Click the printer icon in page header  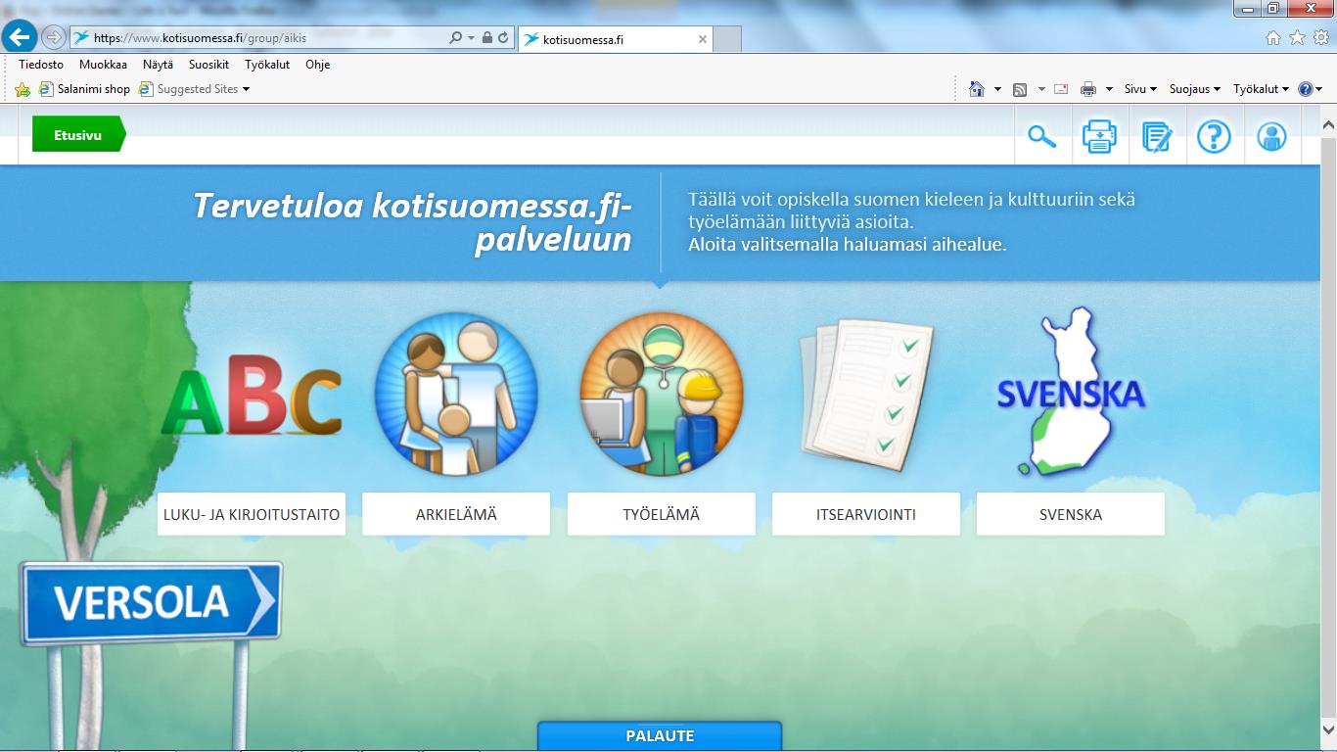[1099, 136]
